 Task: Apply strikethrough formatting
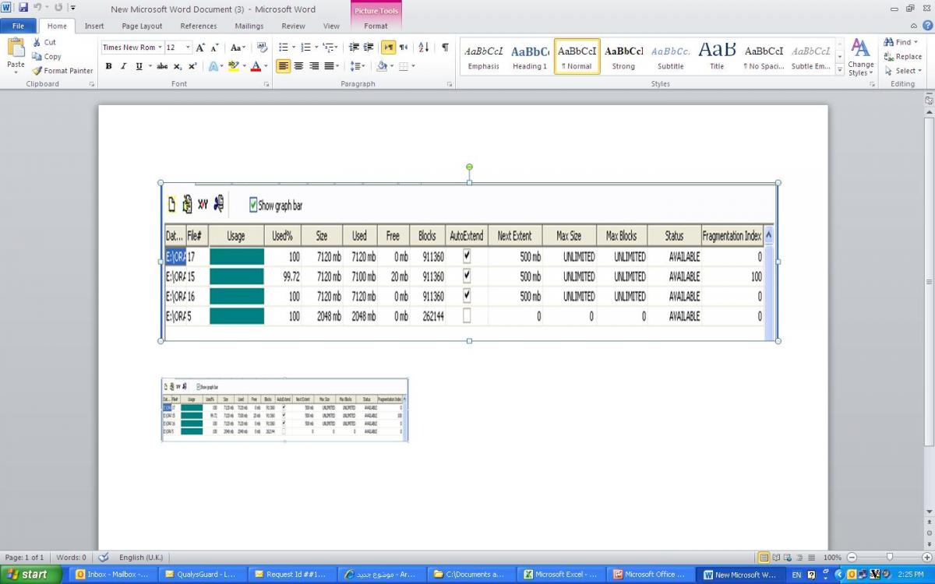(x=162, y=66)
